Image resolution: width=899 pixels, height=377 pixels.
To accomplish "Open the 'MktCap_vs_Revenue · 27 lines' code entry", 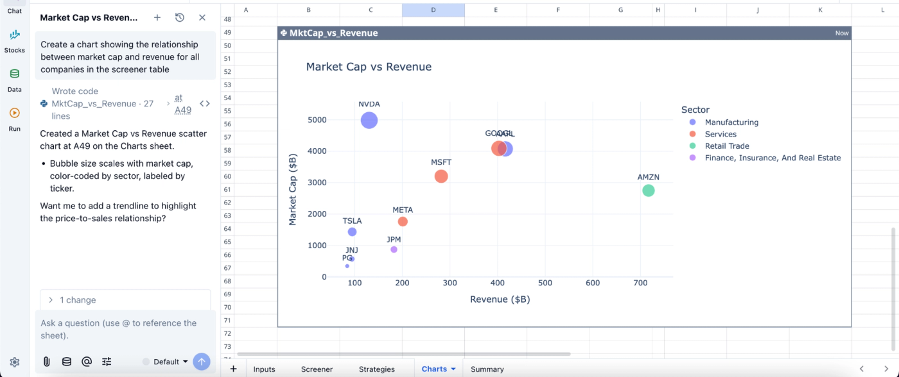I will coord(103,103).
